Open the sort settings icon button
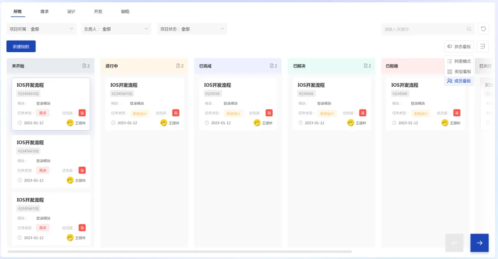 coord(483,47)
